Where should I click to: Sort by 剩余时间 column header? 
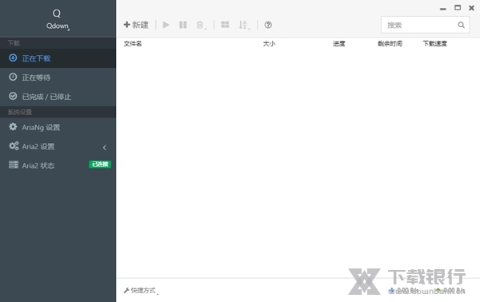390,44
